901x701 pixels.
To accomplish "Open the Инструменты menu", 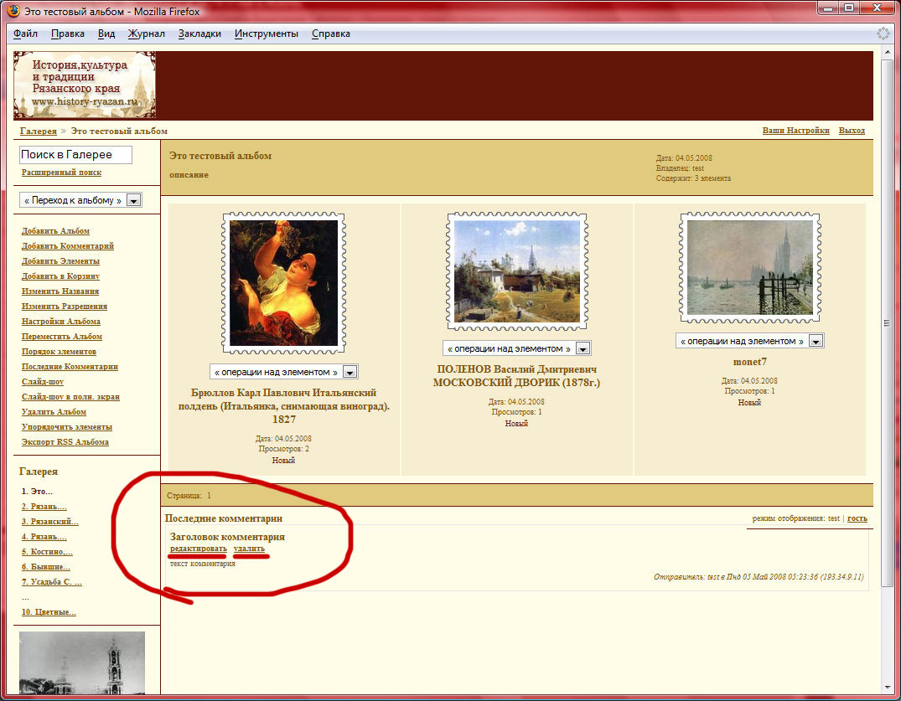I will [266, 34].
